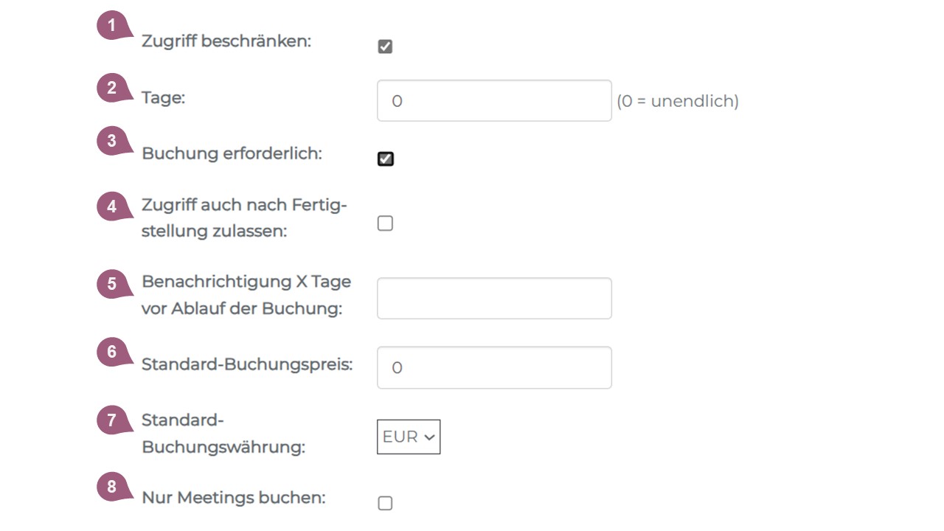
Task: Uncheck the Zugriff beschränken checkbox
Action: click(x=385, y=47)
